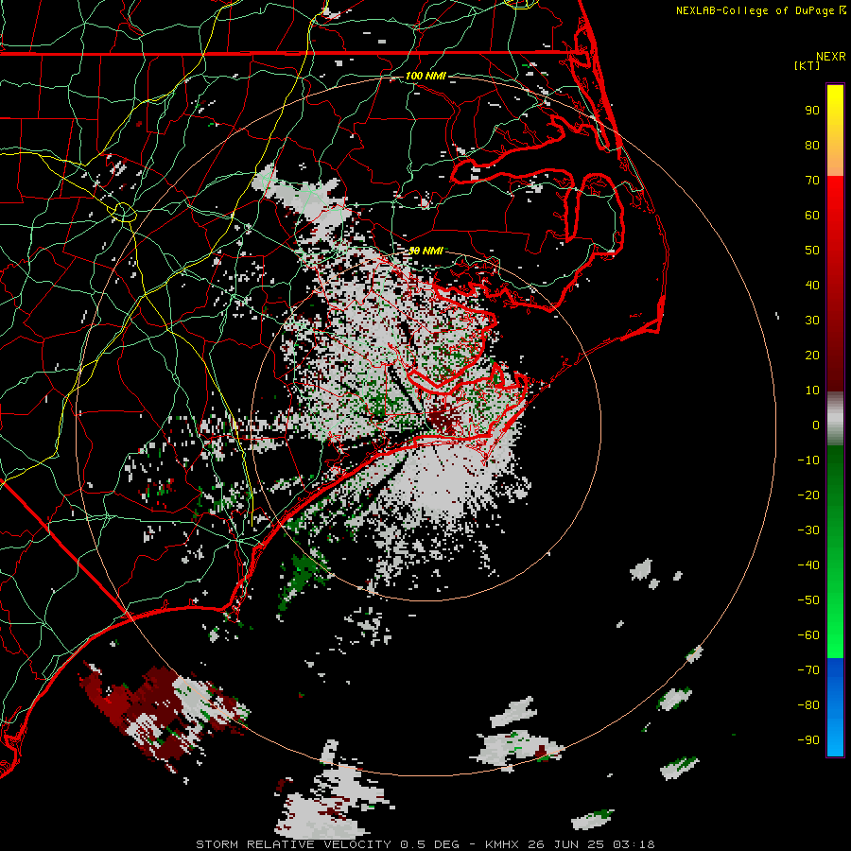Screen dimensions: 851x851
Task: Click the -10 value on velocity scale
Action: (x=808, y=460)
